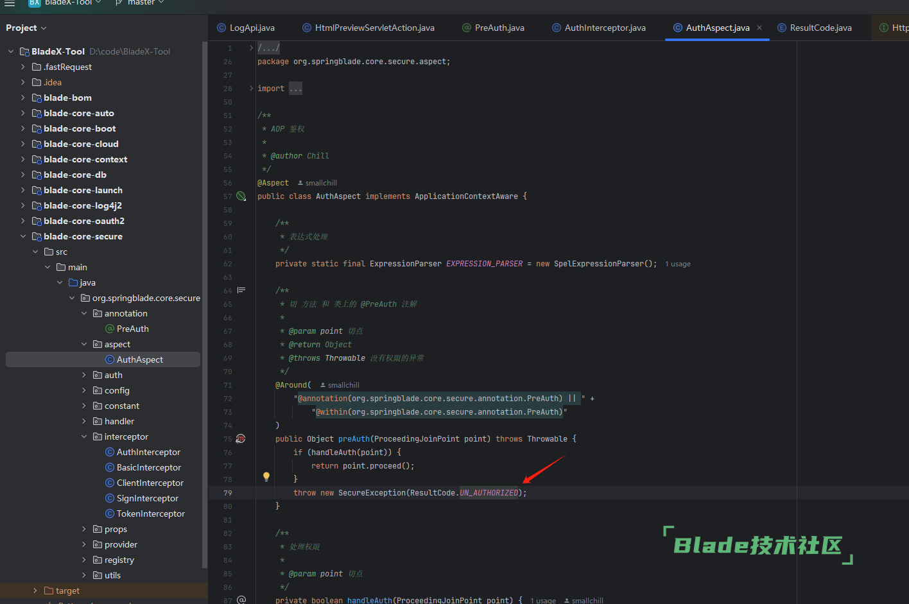
Task: Click the smallchill author hint beside @Aspect
Action: point(318,183)
